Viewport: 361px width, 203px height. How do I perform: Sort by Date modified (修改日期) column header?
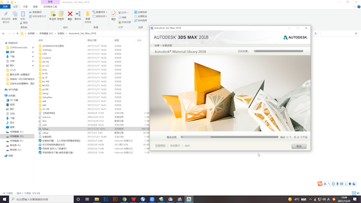tap(92, 40)
